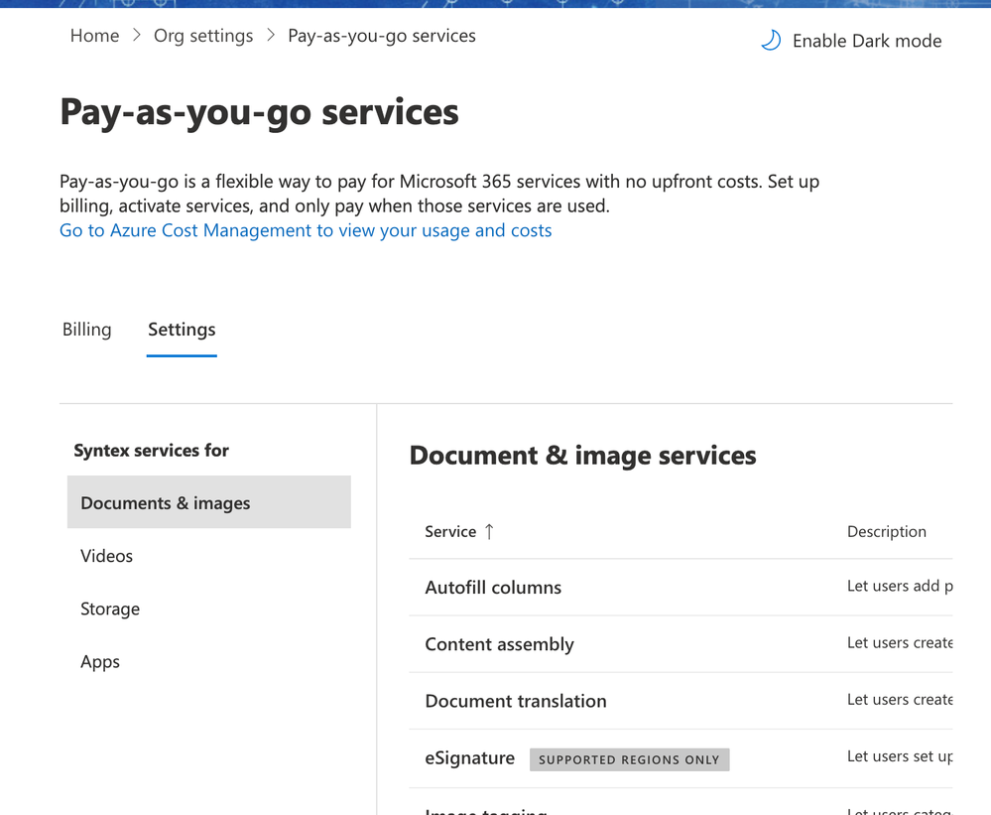This screenshot has height=815, width=991.
Task: Open the Storage services section
Action: coord(110,609)
